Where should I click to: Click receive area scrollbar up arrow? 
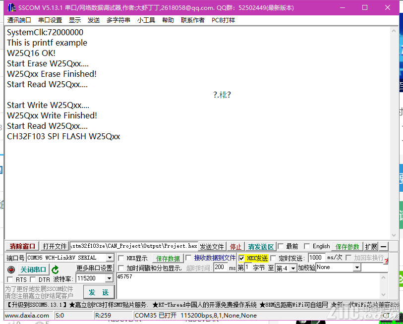point(394,31)
